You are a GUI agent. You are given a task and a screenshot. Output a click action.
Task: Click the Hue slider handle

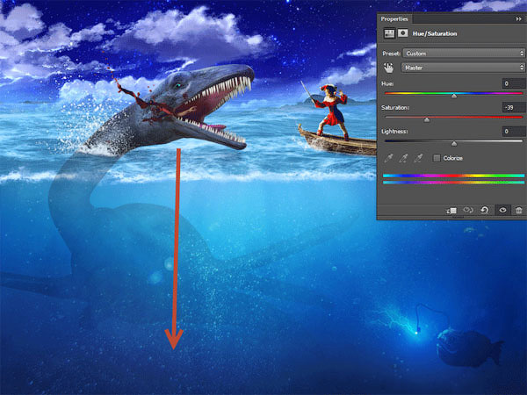tap(454, 96)
